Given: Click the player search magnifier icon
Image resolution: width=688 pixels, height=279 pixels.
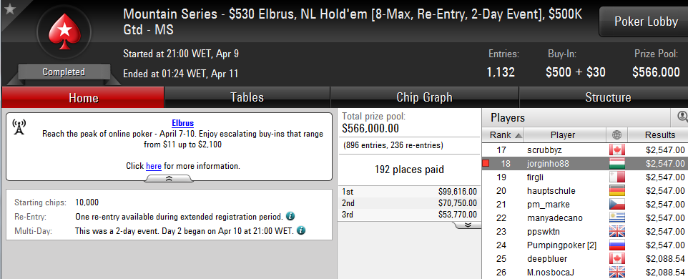Looking at the screenshot, I should coord(682,117).
